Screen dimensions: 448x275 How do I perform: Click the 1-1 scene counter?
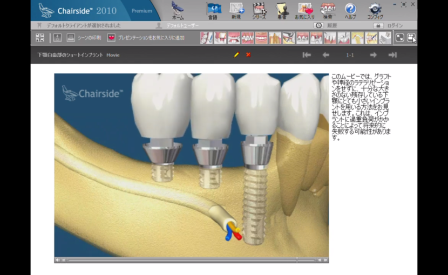350,55
